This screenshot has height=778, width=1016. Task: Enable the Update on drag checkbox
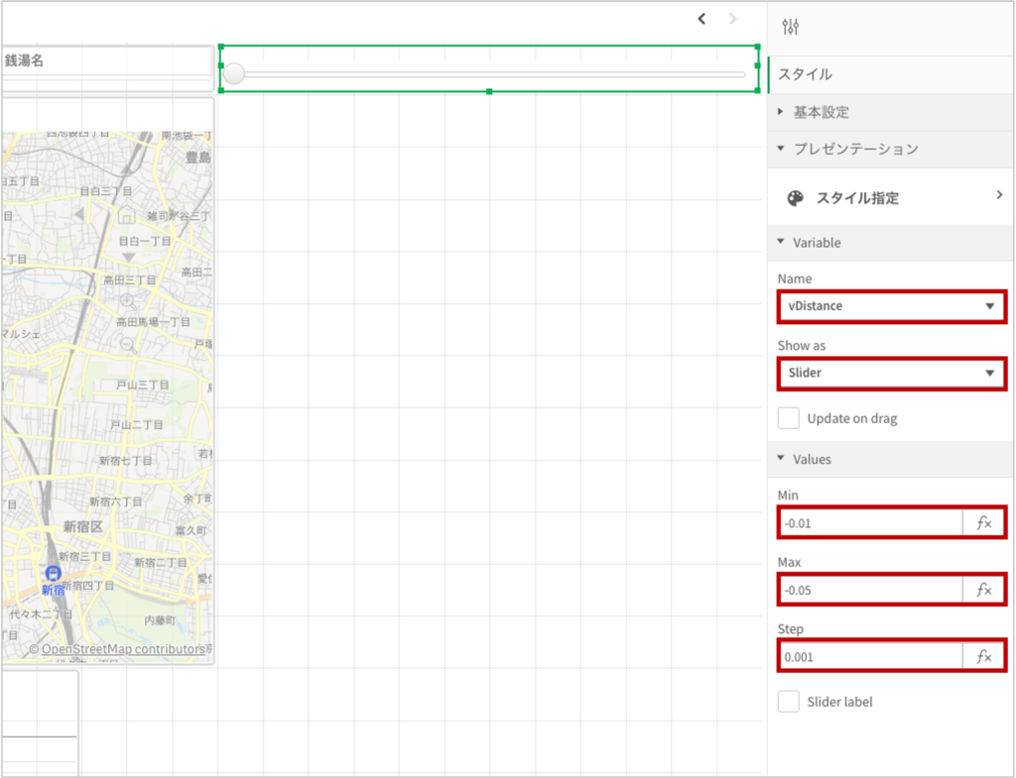(789, 418)
